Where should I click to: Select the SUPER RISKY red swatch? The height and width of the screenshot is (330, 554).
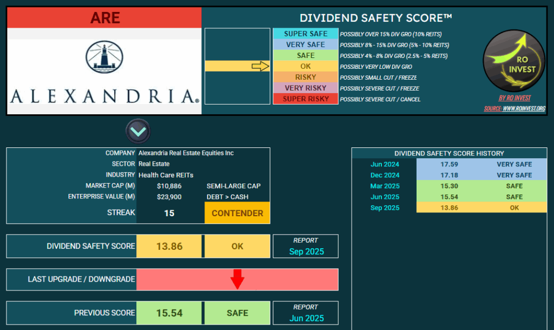305,99
